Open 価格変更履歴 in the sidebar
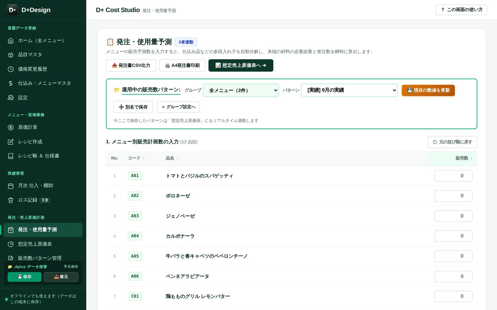Image resolution: width=497 pixels, height=310 pixels. click(x=43, y=69)
